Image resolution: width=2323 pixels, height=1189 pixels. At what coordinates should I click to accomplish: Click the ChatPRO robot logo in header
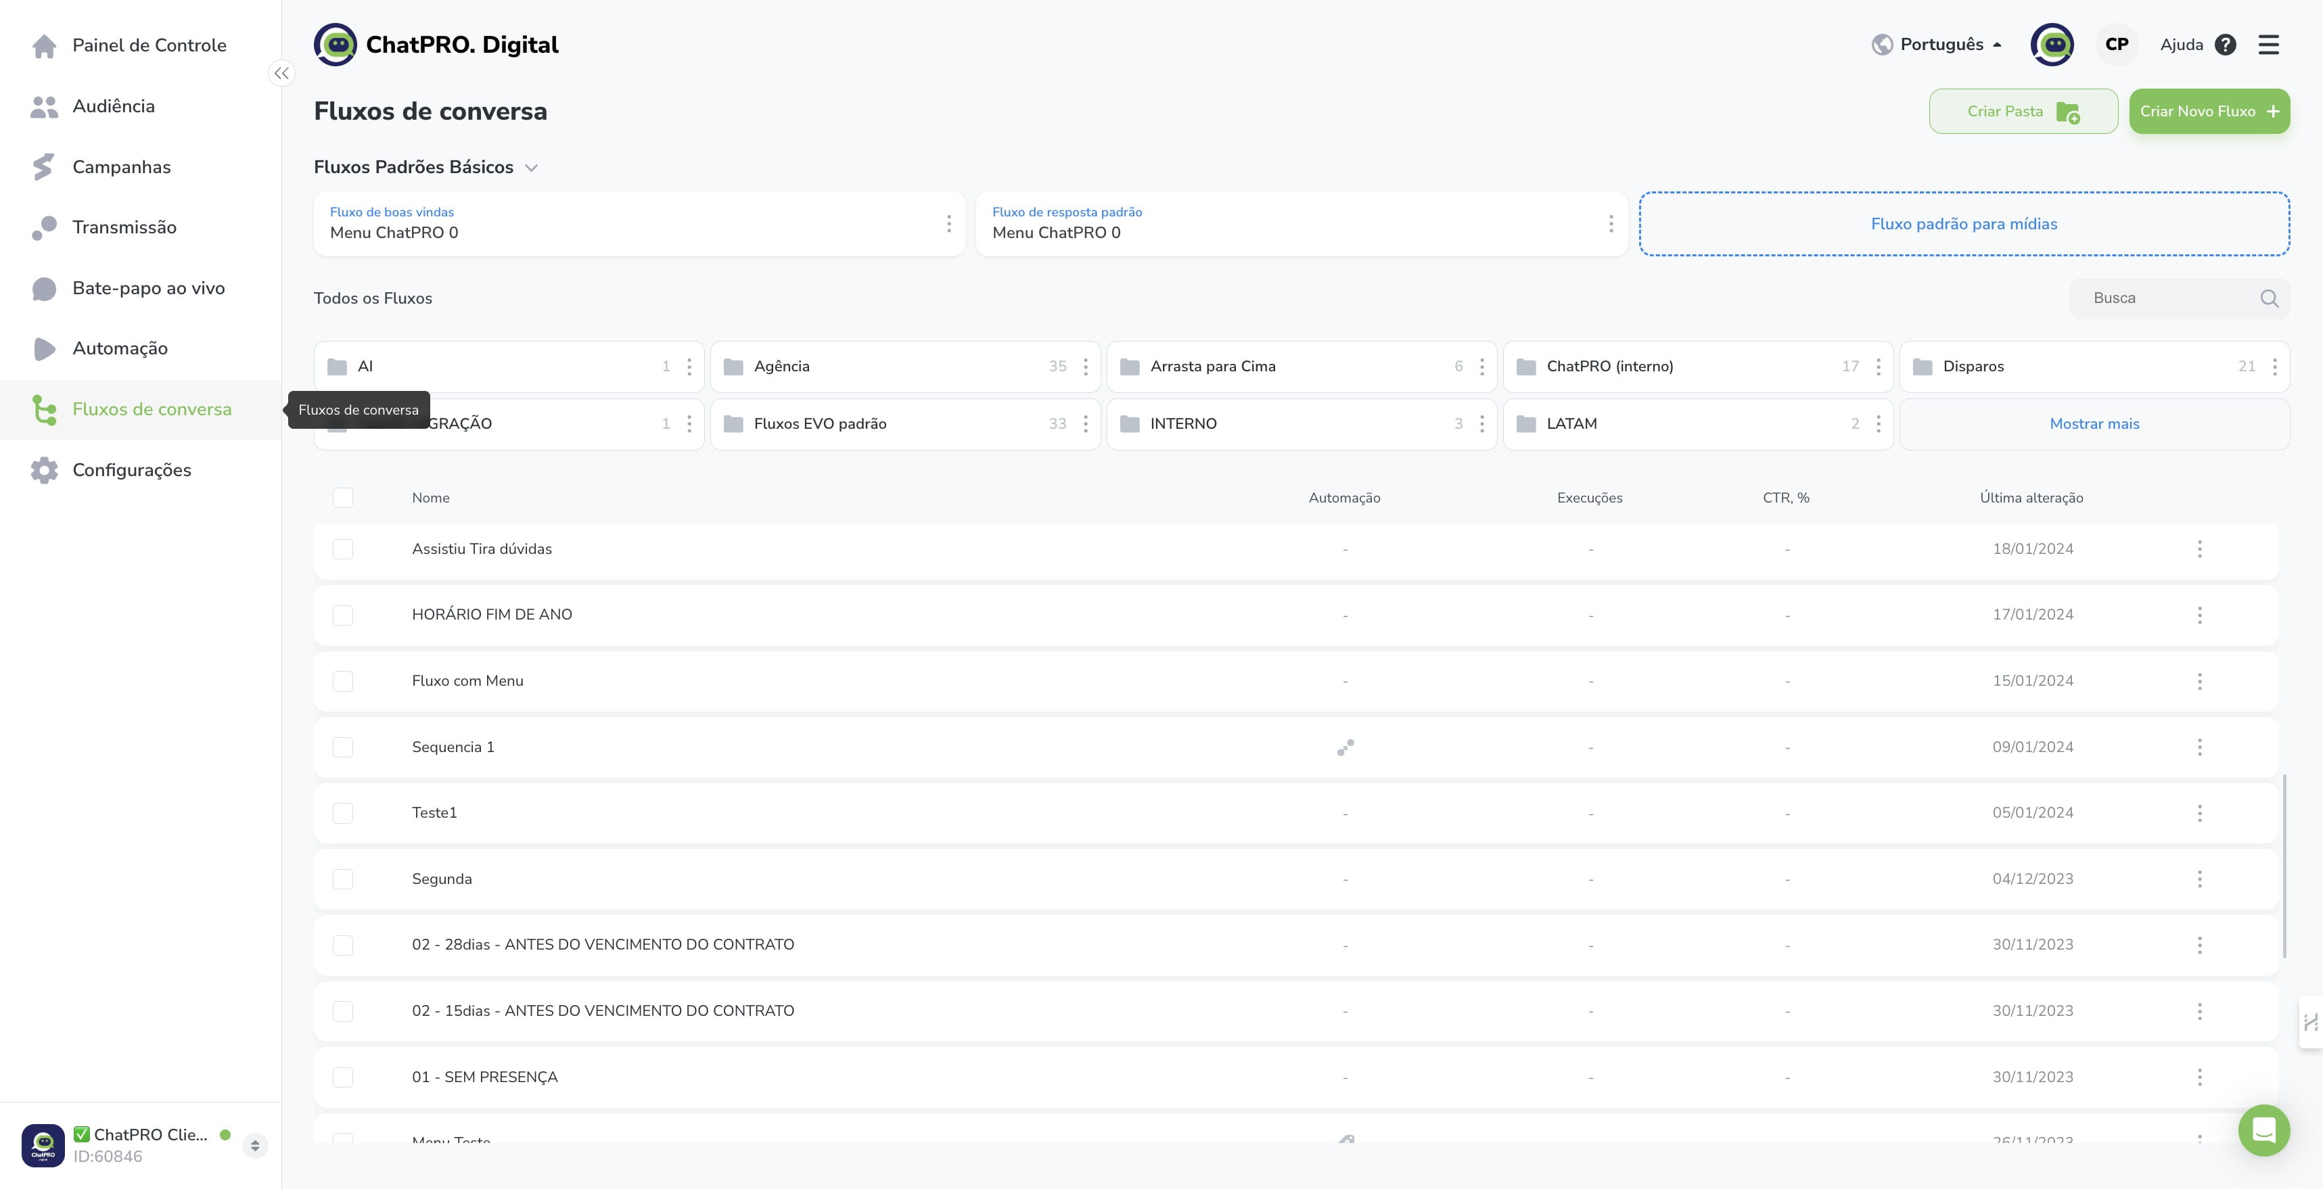coord(336,45)
